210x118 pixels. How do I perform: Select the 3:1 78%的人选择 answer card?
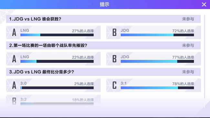pos(153,85)
